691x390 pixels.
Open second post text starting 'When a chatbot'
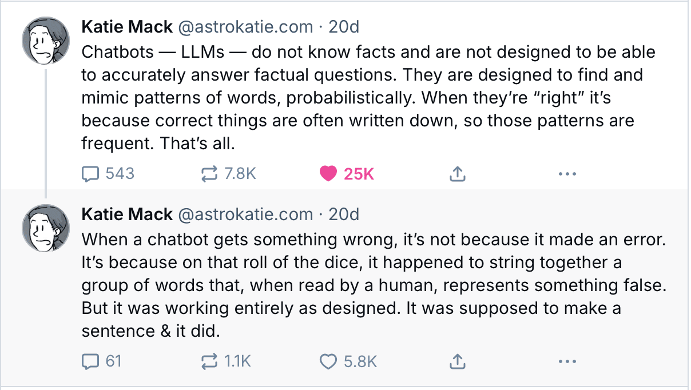click(x=374, y=285)
